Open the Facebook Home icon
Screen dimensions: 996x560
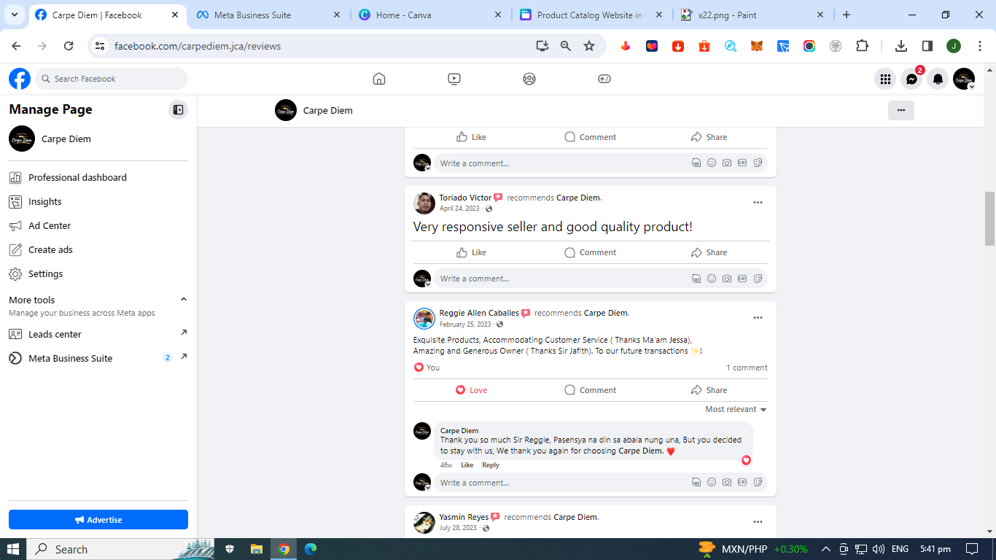[x=379, y=79]
